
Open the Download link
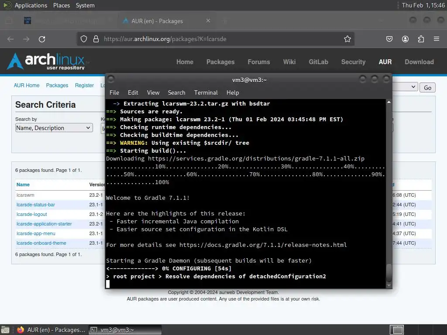click(x=419, y=62)
